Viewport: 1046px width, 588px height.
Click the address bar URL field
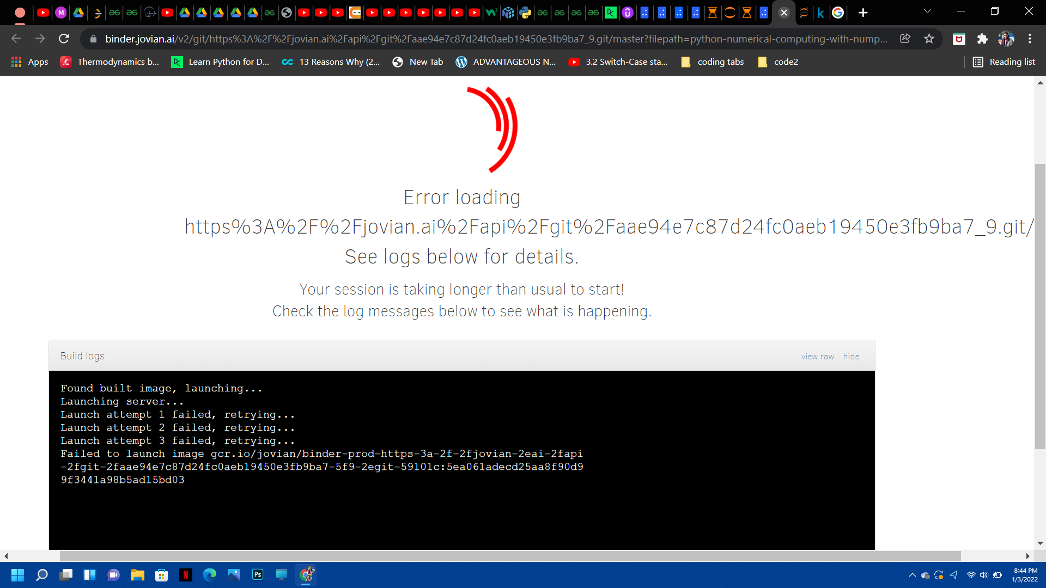490,39
